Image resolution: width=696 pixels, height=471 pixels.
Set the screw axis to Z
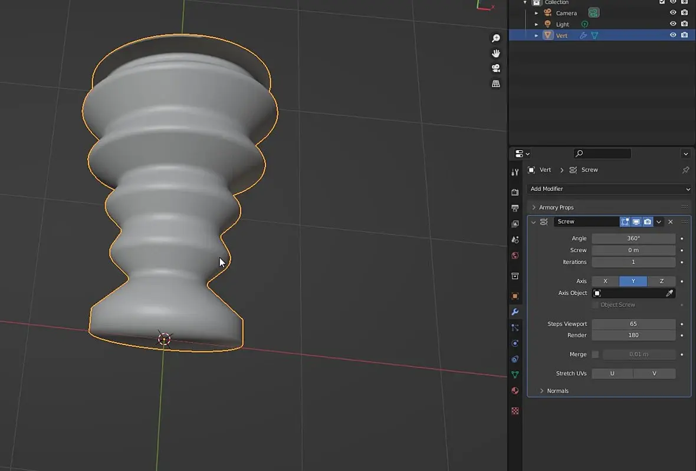pyautogui.click(x=661, y=281)
